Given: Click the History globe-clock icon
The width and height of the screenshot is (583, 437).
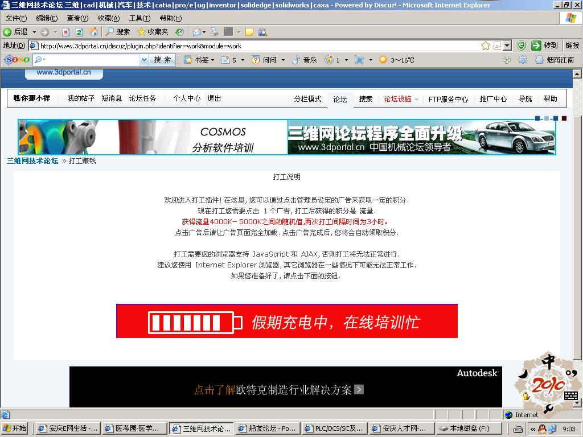Looking at the screenshot, I should tap(179, 32).
